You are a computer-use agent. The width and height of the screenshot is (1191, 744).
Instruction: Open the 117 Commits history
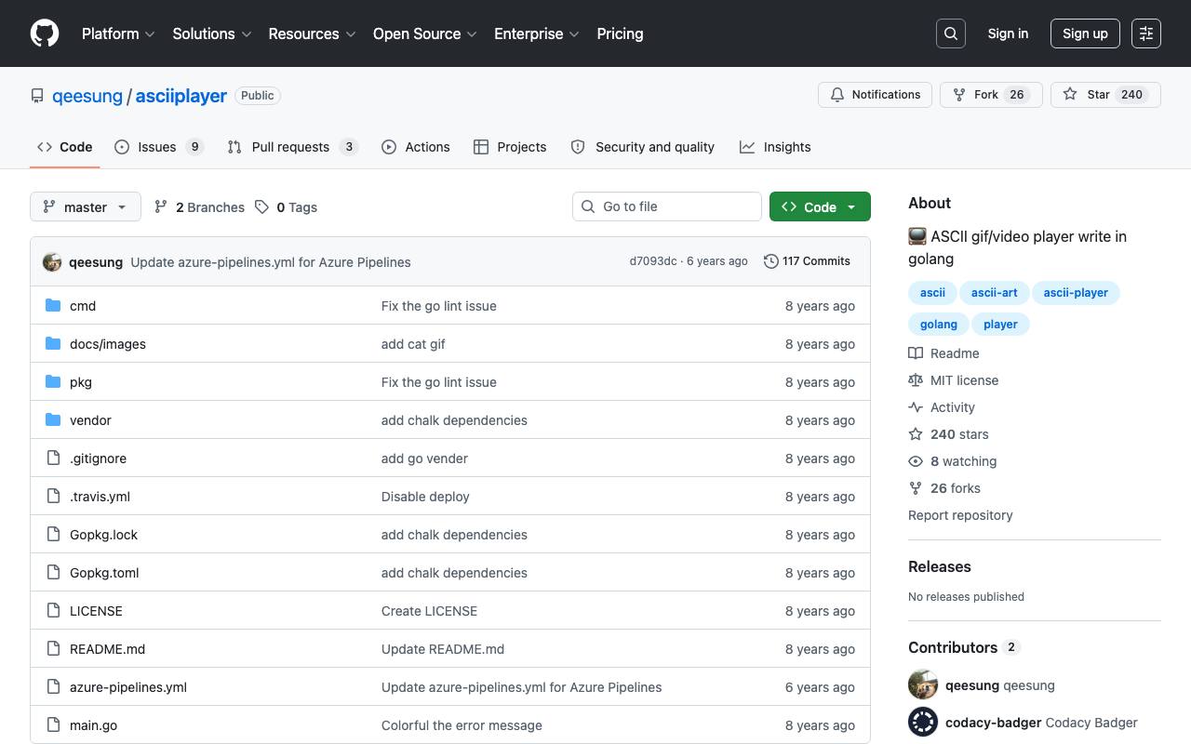pos(807,261)
